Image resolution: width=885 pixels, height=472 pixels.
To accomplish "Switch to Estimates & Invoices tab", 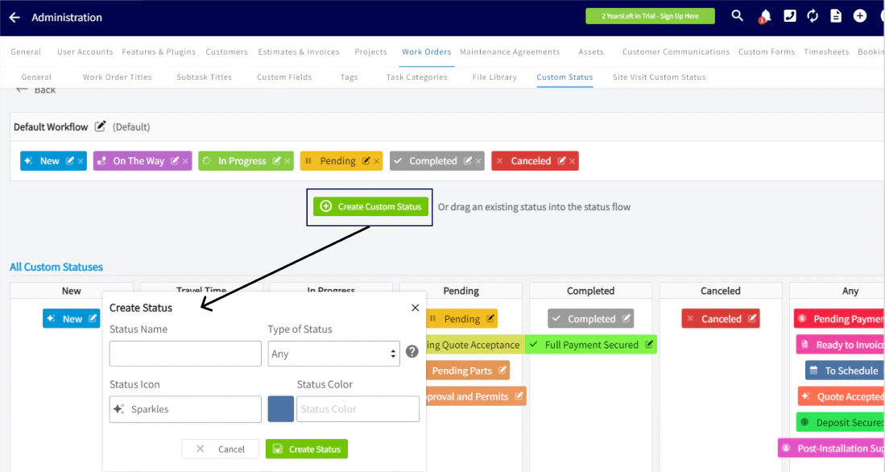I will (299, 52).
